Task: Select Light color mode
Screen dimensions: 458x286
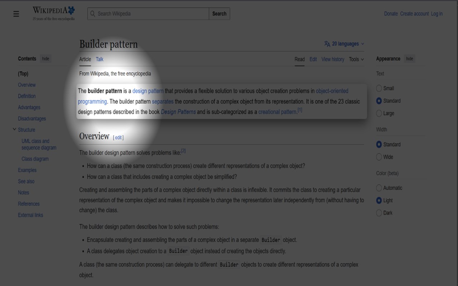Action: (x=379, y=201)
